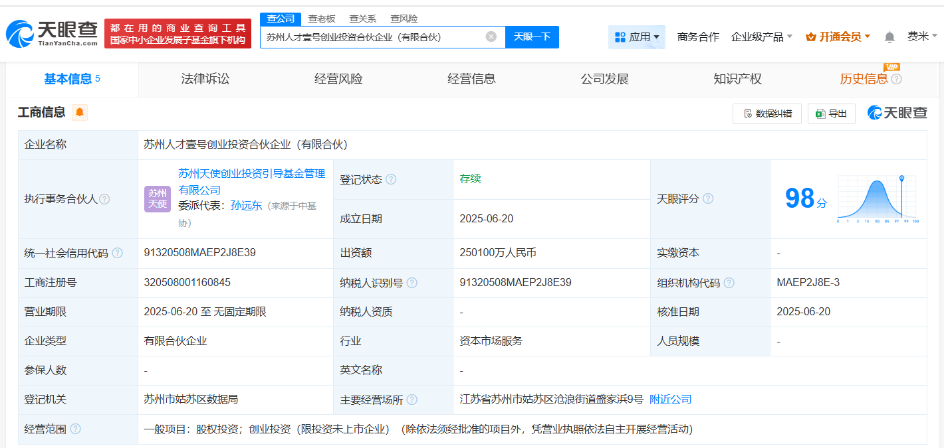The image size is (944, 448).
Task: Click the TianYanCha logo
Action: click(x=52, y=33)
